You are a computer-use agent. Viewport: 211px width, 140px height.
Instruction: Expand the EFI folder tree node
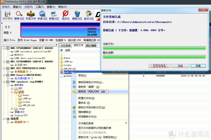tap(12, 89)
